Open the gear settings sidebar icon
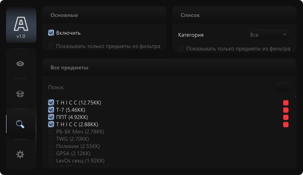303x175 pixels. click(20, 154)
